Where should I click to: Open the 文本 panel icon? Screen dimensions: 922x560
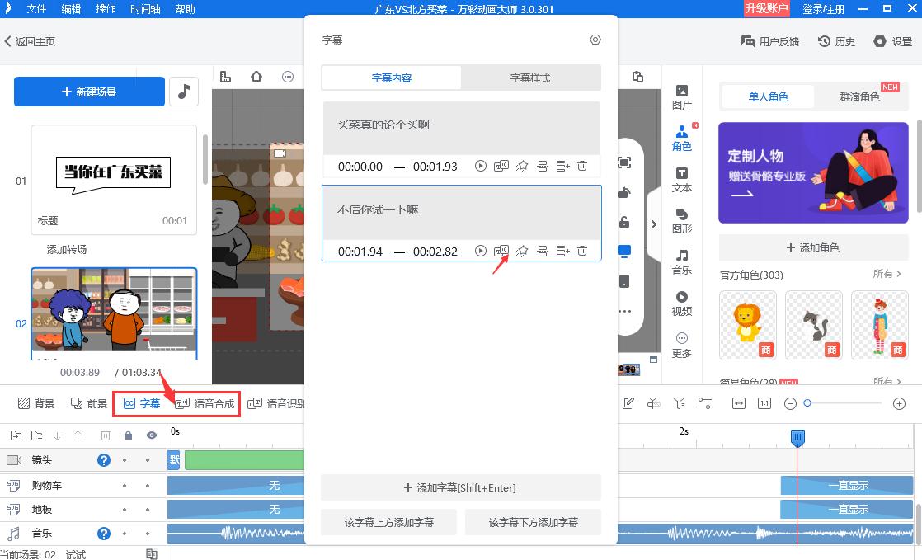[681, 180]
